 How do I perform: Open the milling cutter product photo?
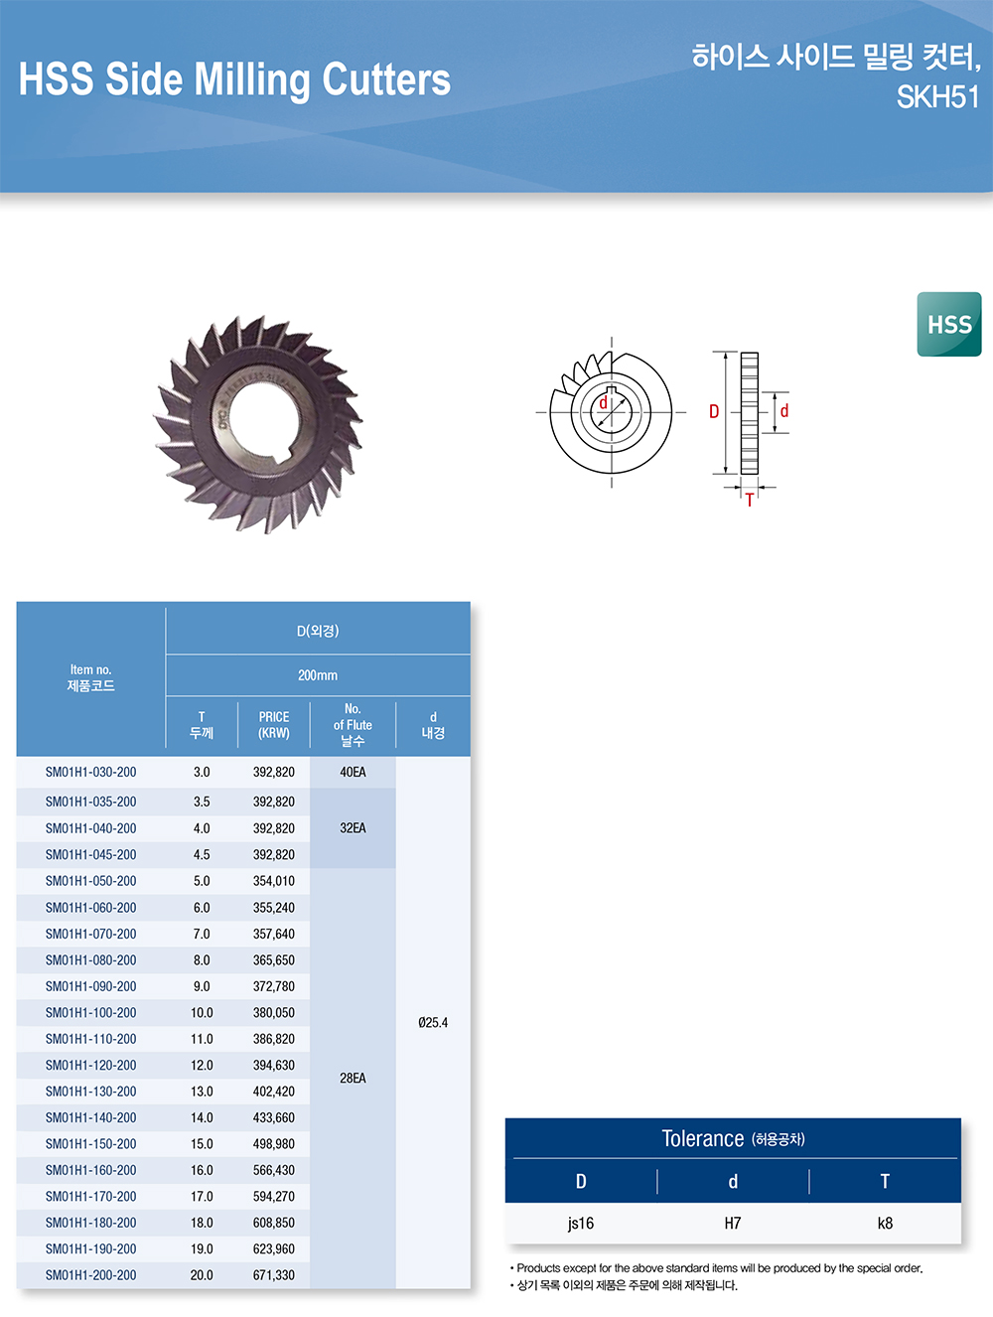258,425
